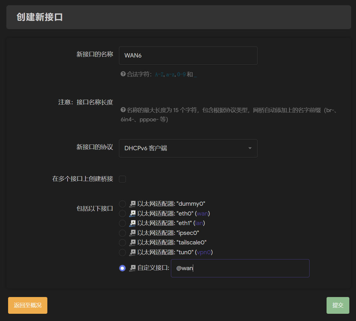This screenshot has width=356, height=321.
Task: Select the dummy0 radio button
Action: (x=122, y=204)
